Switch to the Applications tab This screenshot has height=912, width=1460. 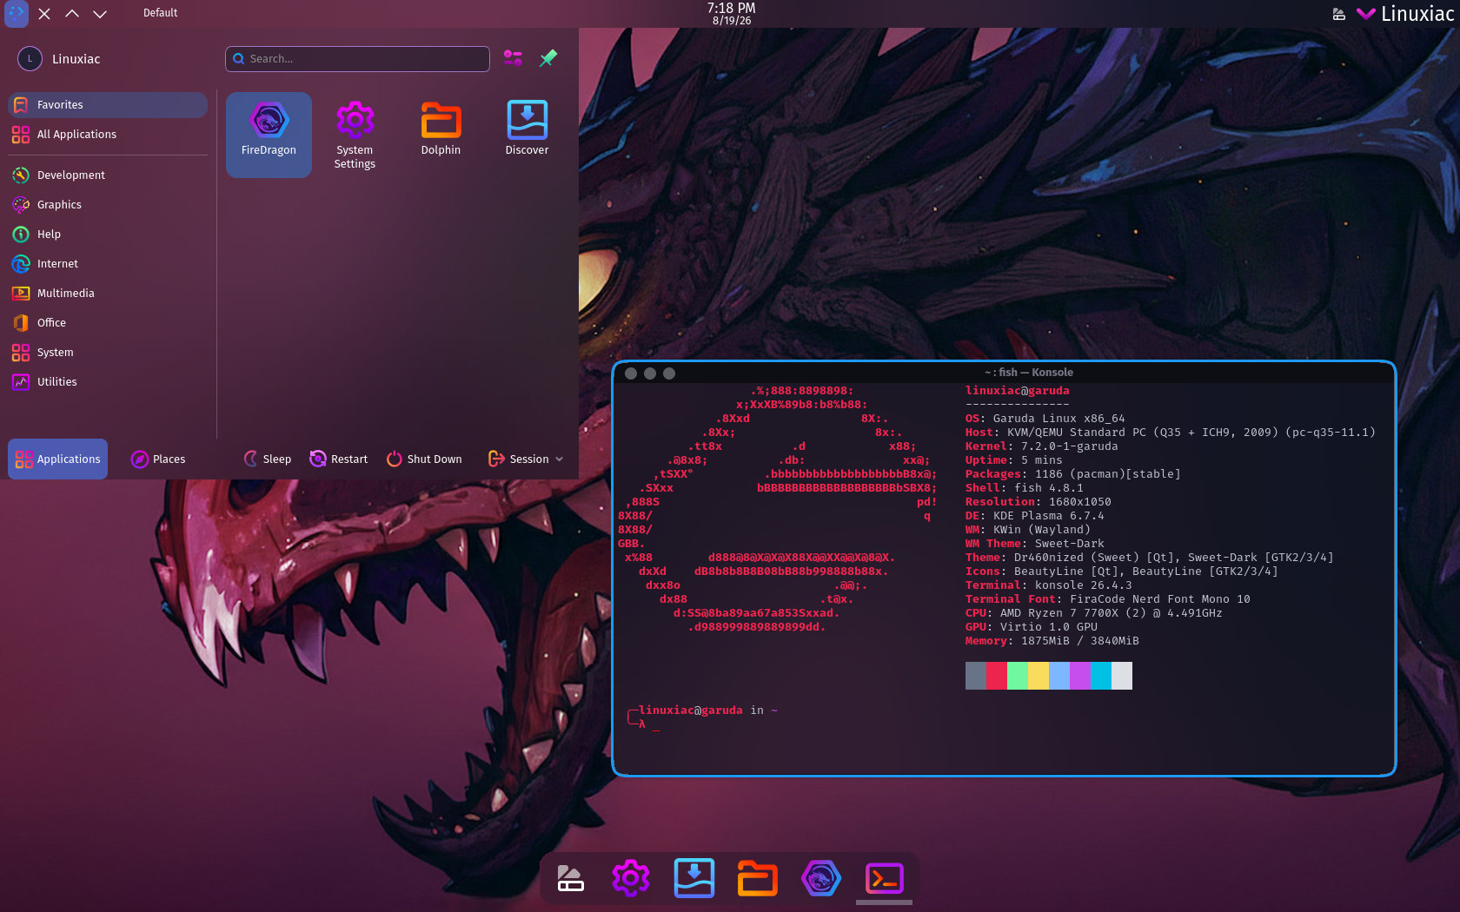pyautogui.click(x=58, y=459)
